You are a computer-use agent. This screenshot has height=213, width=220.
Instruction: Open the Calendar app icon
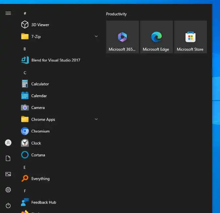tap(25, 96)
